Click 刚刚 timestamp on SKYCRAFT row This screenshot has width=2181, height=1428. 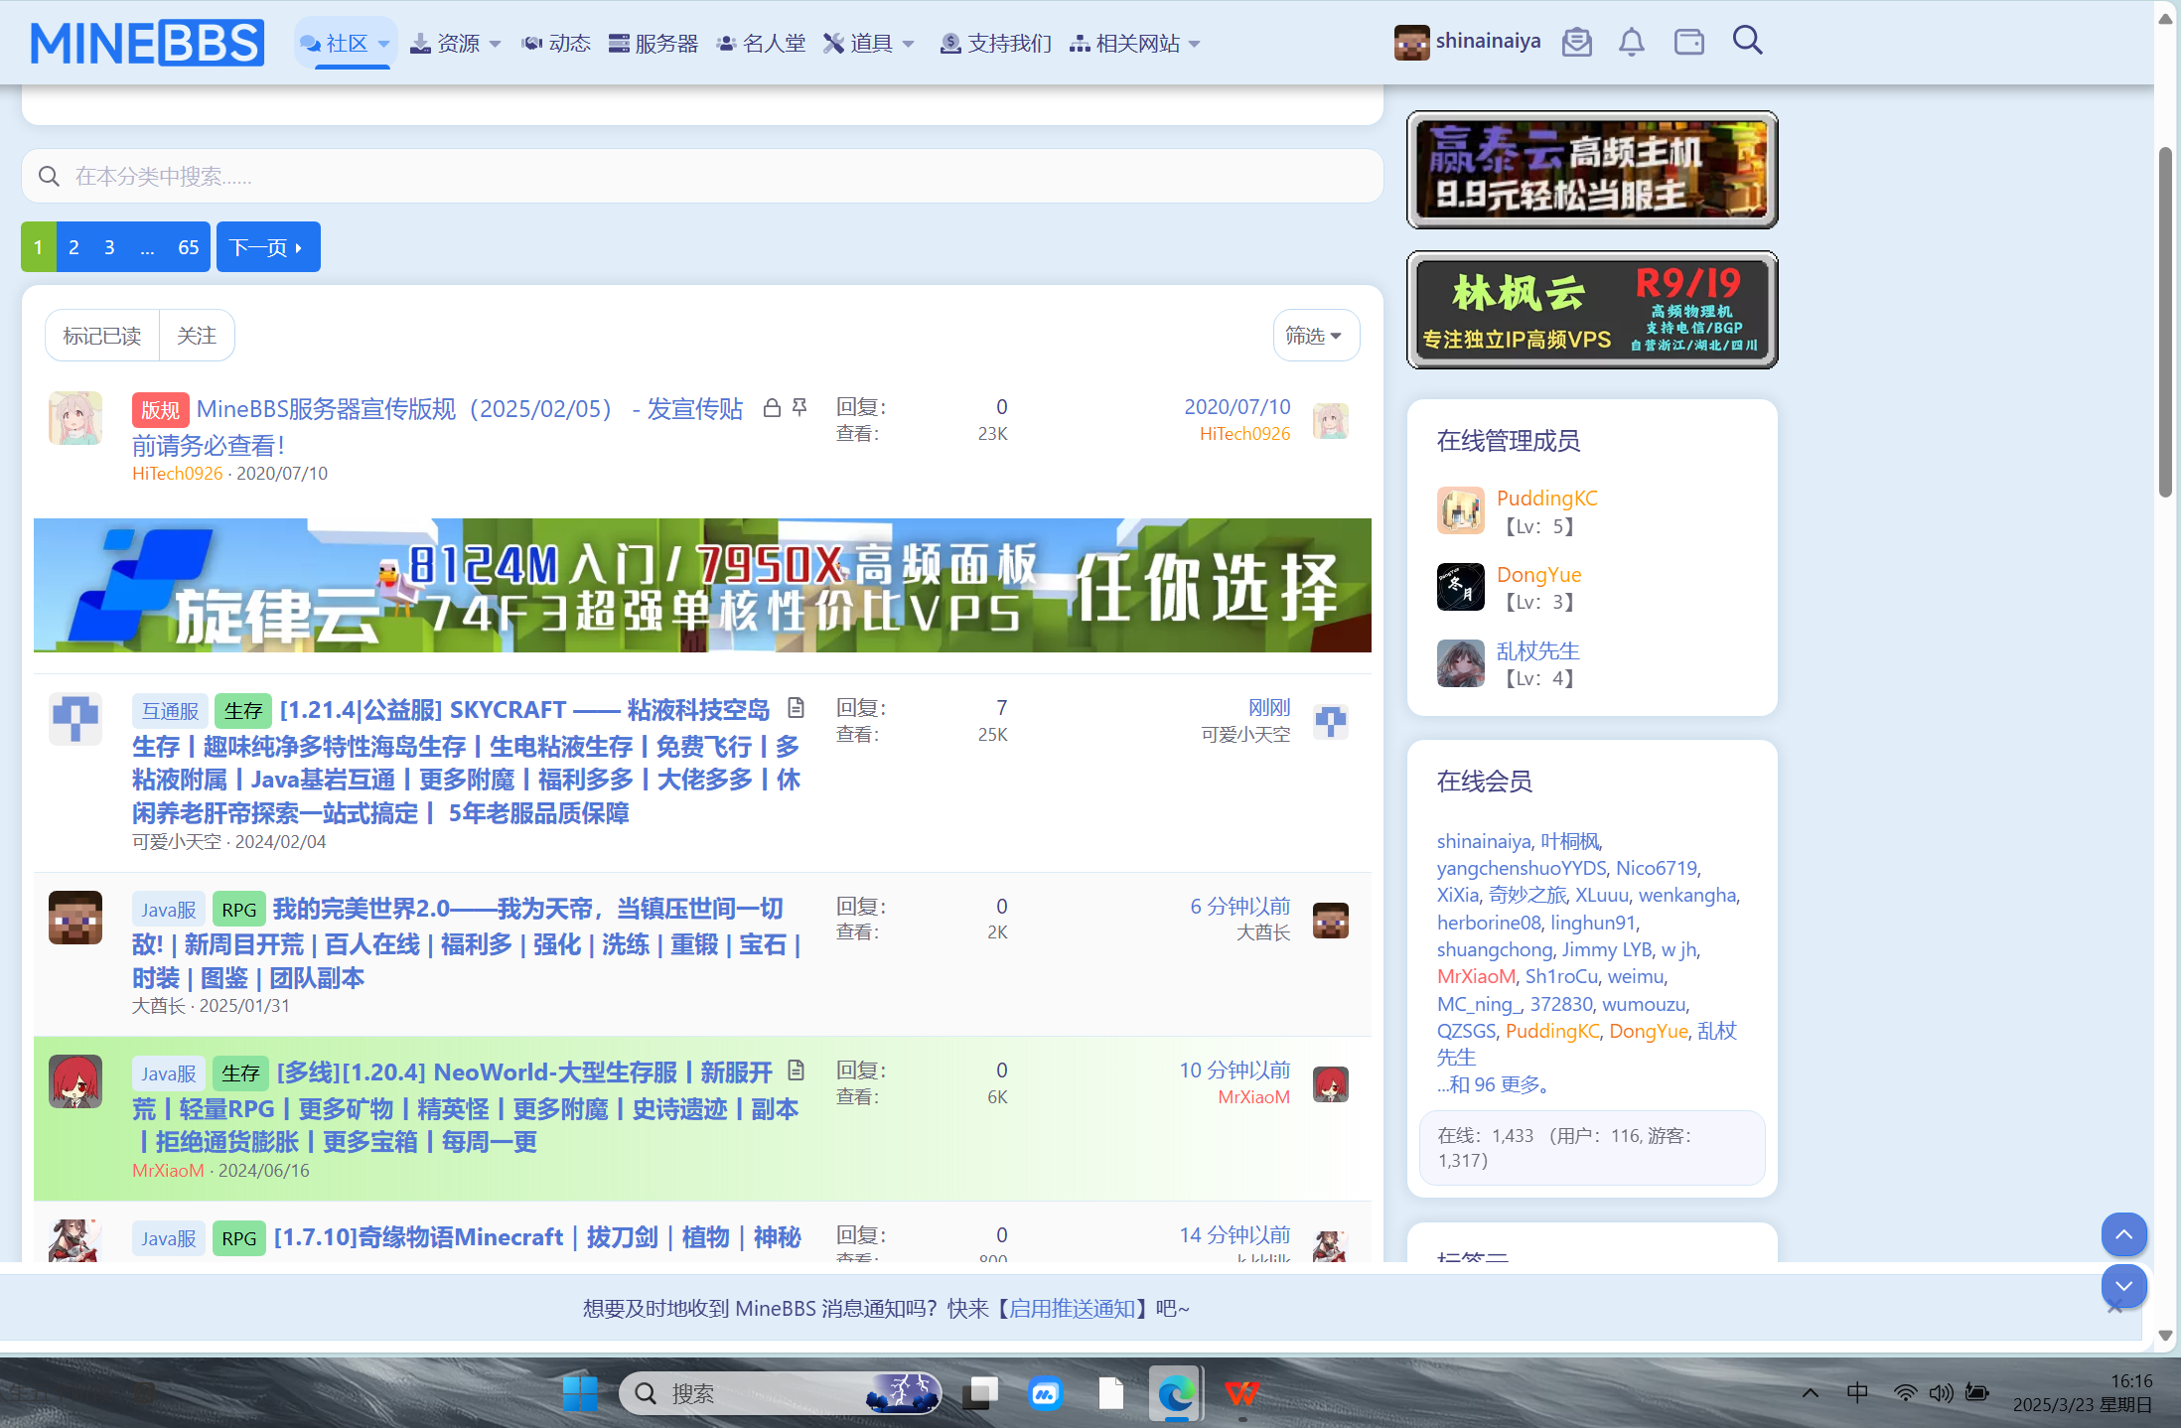coord(1269,707)
